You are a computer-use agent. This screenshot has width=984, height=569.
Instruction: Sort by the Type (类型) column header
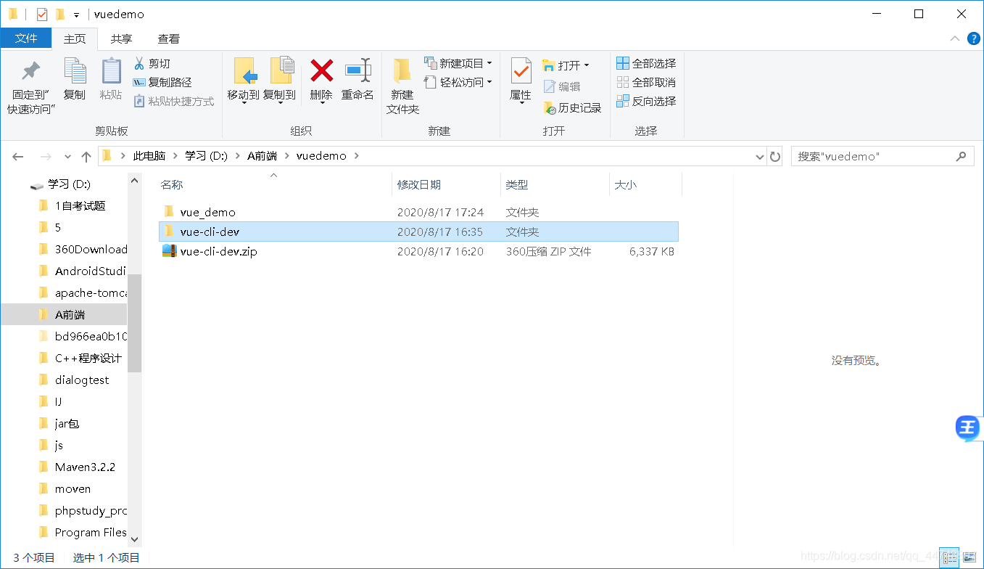(x=517, y=185)
